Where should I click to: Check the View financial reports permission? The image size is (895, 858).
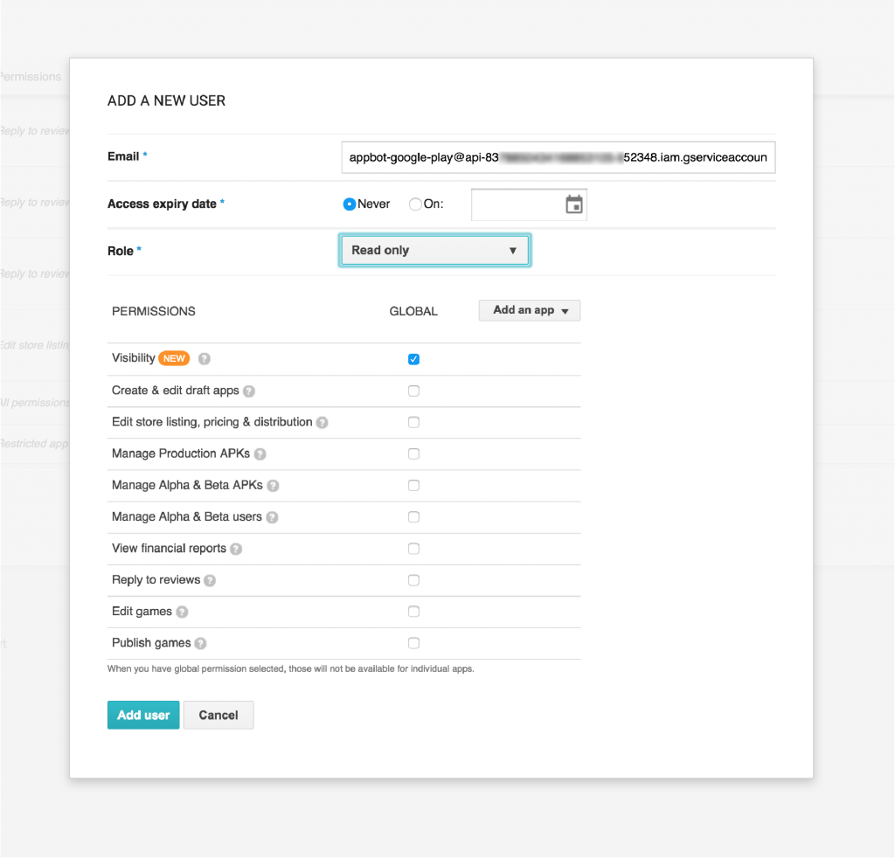(x=413, y=548)
